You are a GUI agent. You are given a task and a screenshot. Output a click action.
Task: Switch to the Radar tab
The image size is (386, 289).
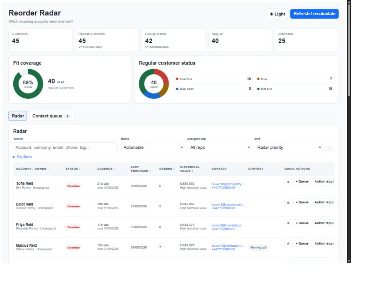(18, 116)
